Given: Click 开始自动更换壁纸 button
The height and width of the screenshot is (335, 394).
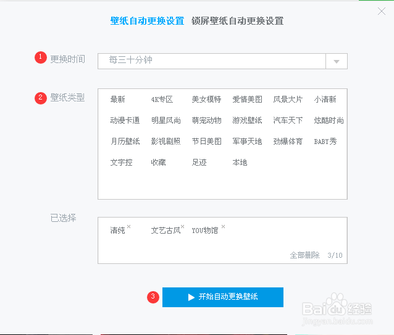Looking at the screenshot, I should [x=223, y=297].
